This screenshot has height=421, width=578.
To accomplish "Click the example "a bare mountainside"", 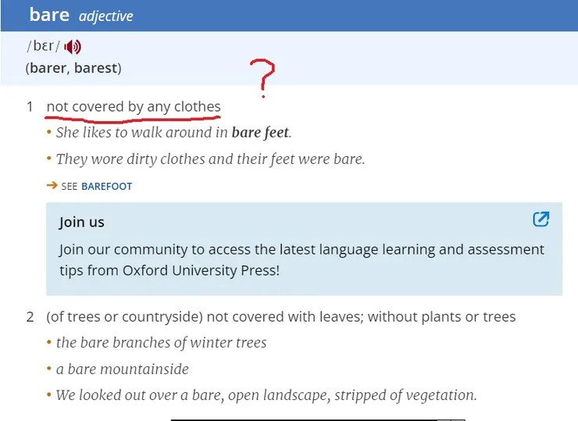I will tap(122, 369).
